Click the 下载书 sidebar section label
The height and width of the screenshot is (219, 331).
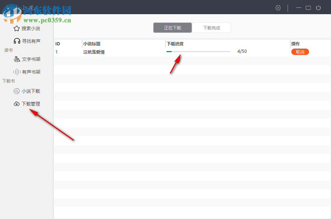pos(8,81)
